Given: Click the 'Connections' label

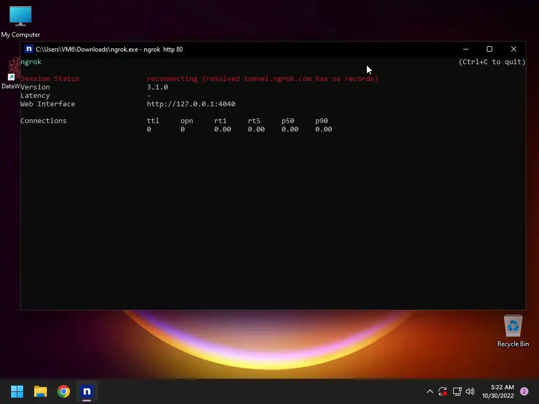Looking at the screenshot, I should coord(44,120).
